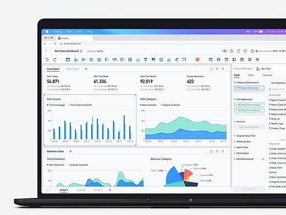Select the horizontal bar chart toolbar icon

(x=84, y=60)
